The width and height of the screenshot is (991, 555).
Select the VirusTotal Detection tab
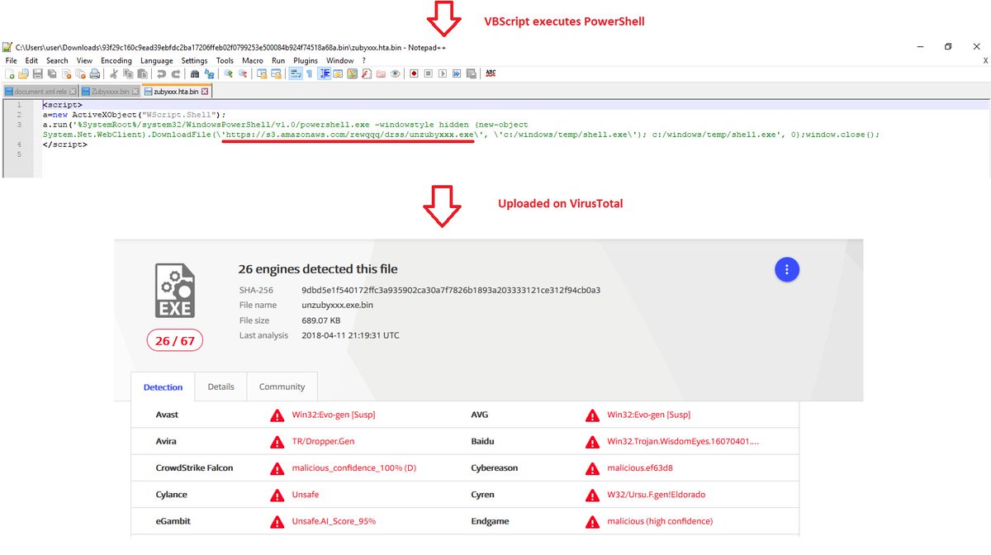coord(164,387)
